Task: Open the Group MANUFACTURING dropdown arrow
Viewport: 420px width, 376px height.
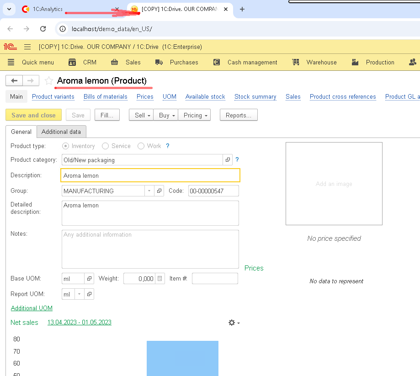Action: [149, 191]
